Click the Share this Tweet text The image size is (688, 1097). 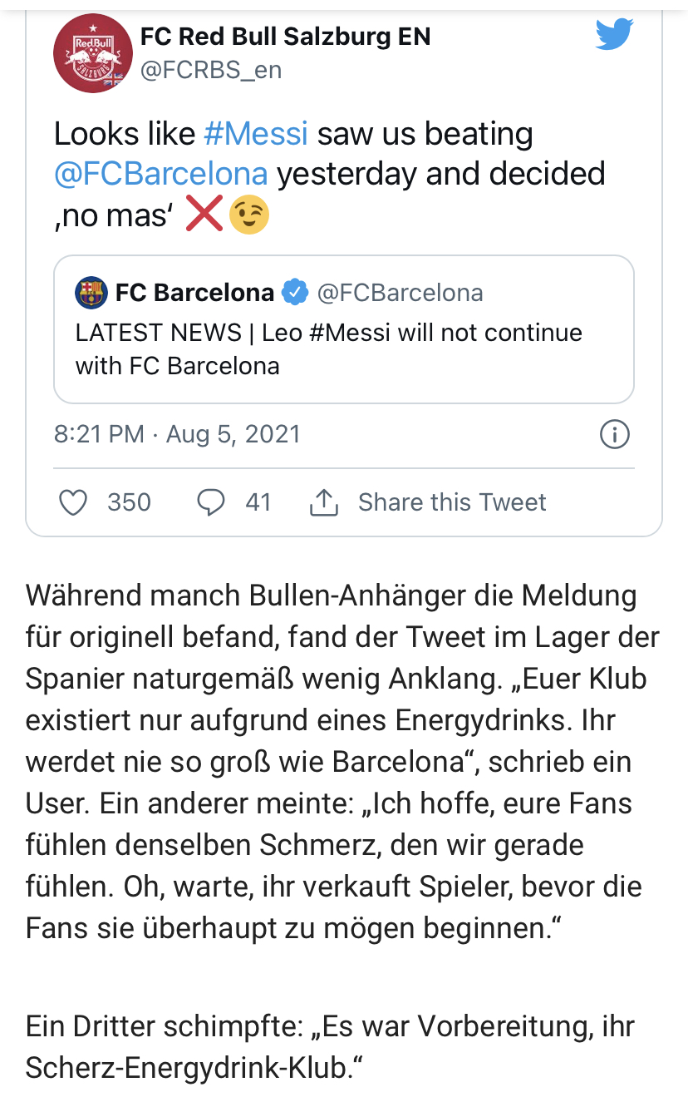[x=452, y=502]
